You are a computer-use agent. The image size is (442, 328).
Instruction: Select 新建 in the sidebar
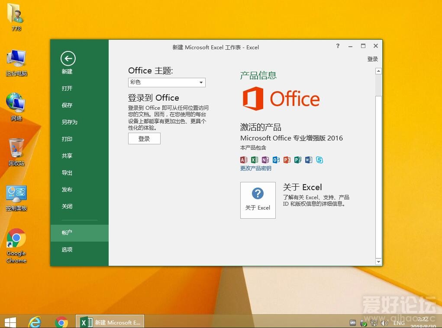(67, 71)
